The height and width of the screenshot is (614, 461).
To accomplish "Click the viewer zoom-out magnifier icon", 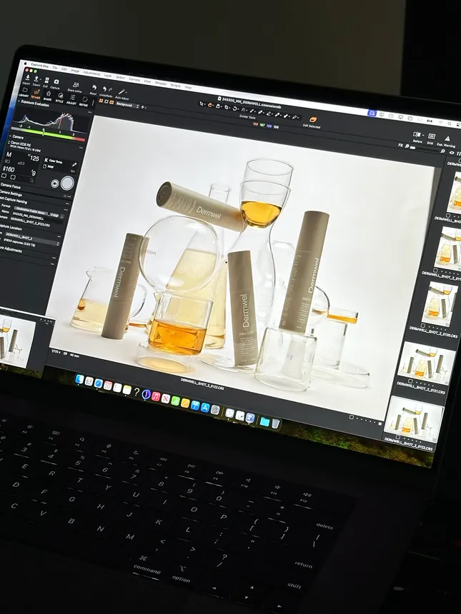I will (x=407, y=146).
